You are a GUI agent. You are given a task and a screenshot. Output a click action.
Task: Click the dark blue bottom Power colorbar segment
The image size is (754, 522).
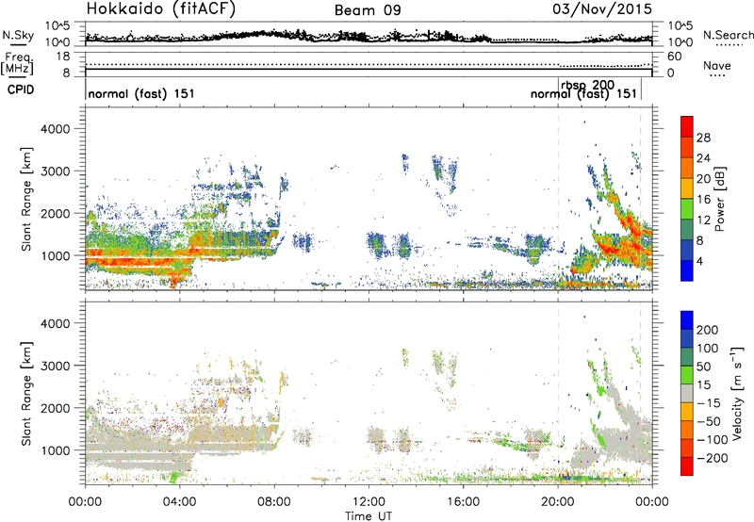coord(687,270)
